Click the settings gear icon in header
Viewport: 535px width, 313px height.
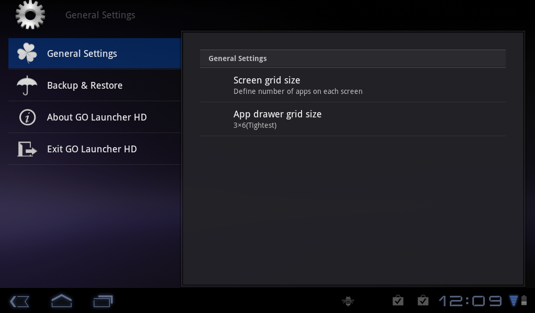pos(30,15)
